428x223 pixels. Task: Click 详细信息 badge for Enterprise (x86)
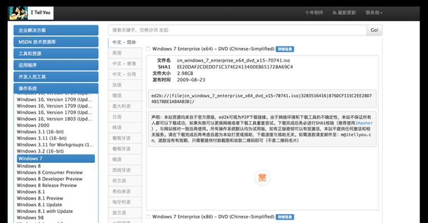(285, 217)
